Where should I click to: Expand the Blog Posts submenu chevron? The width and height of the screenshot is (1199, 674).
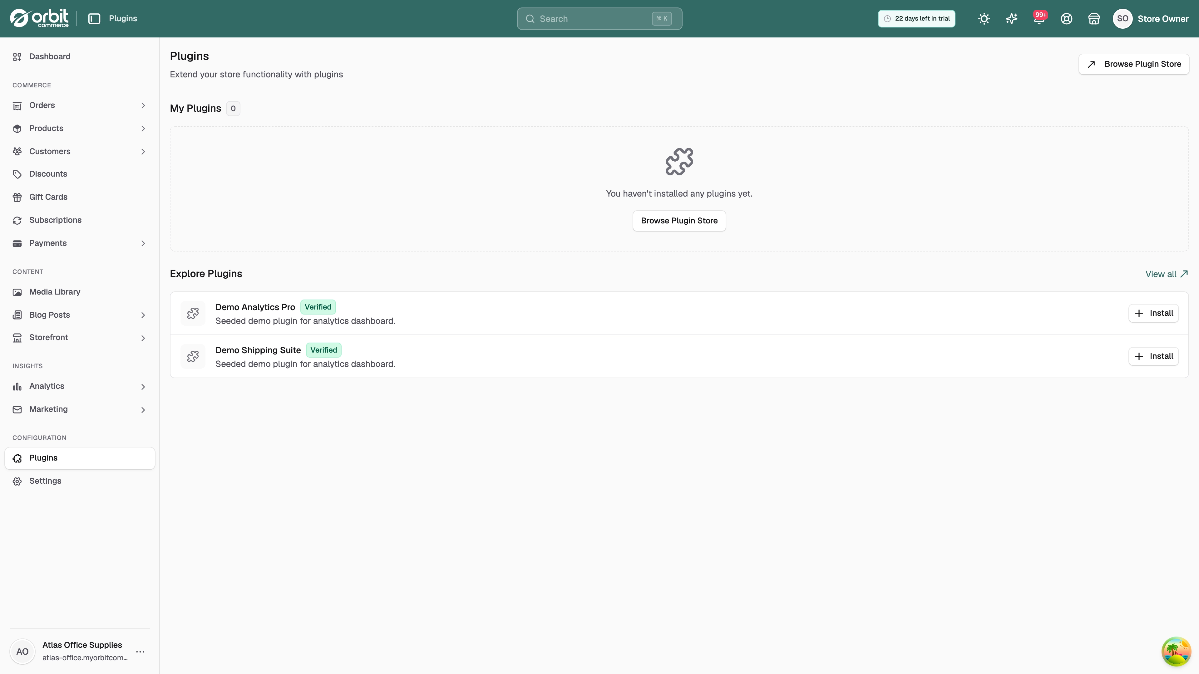tap(143, 315)
